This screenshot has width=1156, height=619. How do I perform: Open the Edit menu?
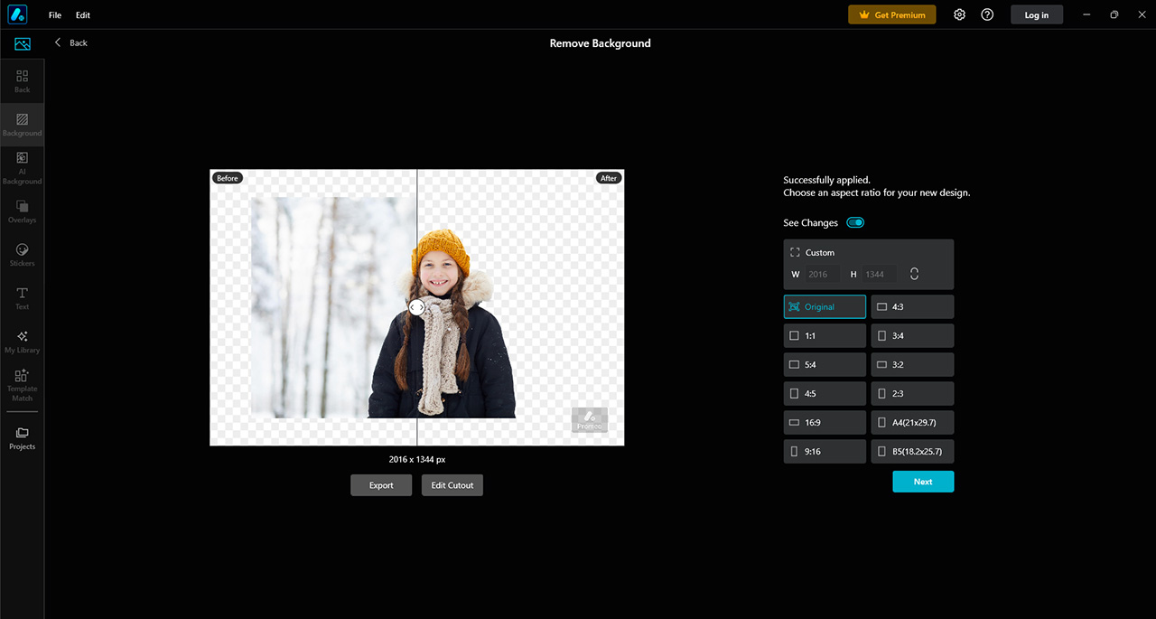83,15
